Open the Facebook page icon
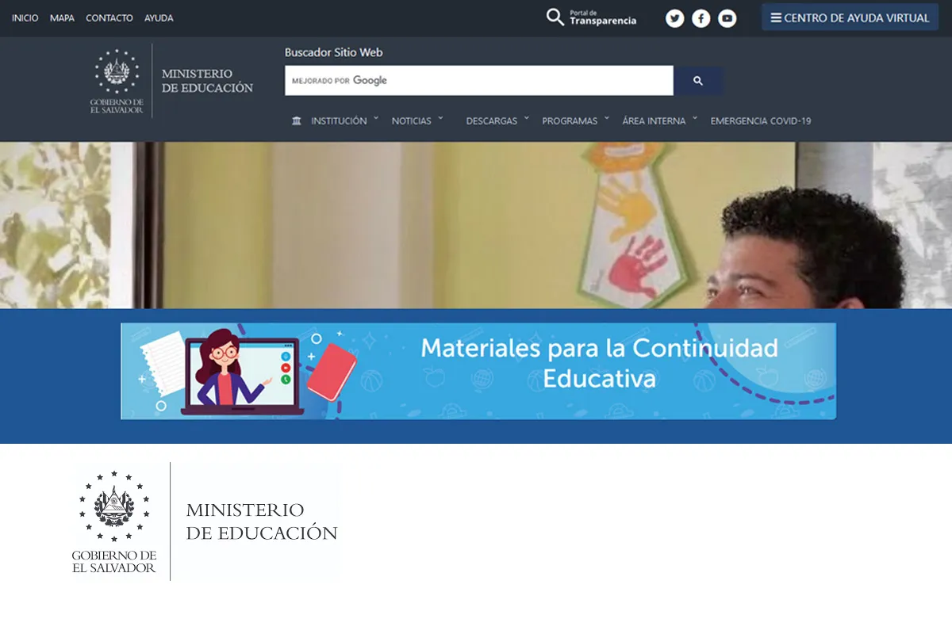 tap(701, 18)
